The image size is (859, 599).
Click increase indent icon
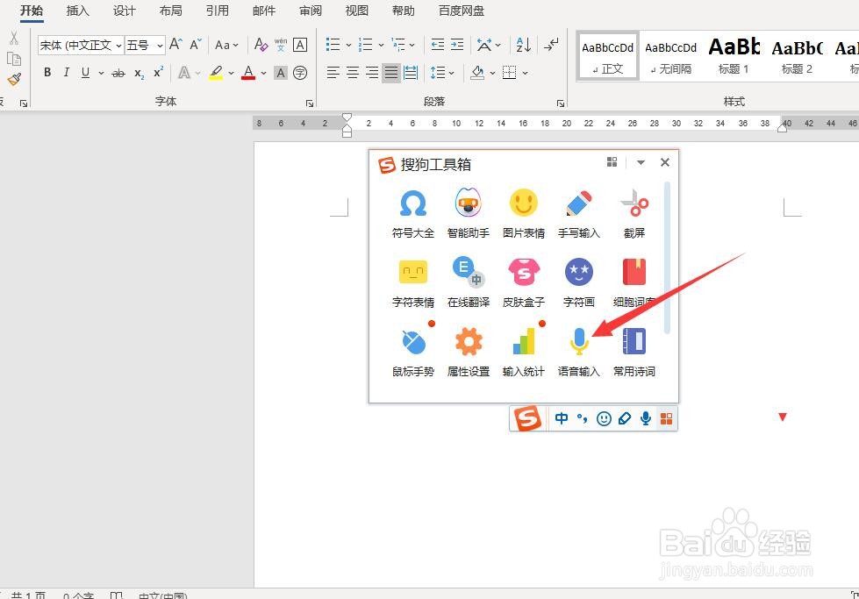457,45
